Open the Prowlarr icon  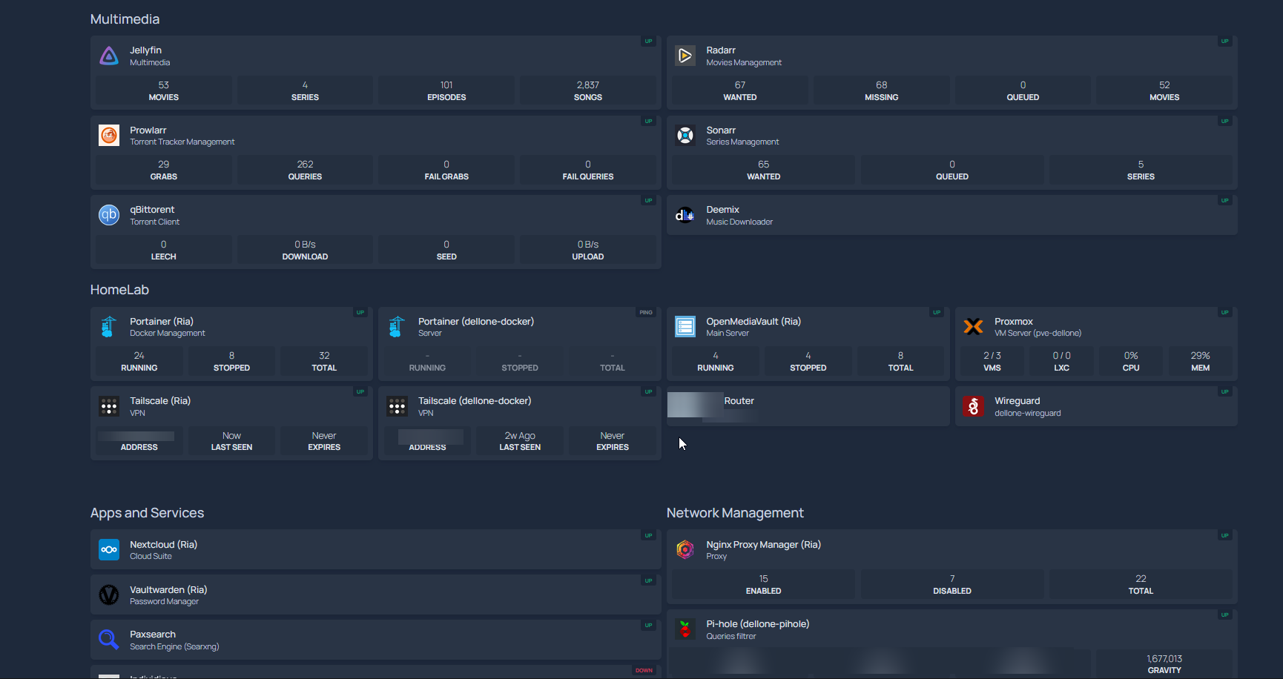click(109, 135)
